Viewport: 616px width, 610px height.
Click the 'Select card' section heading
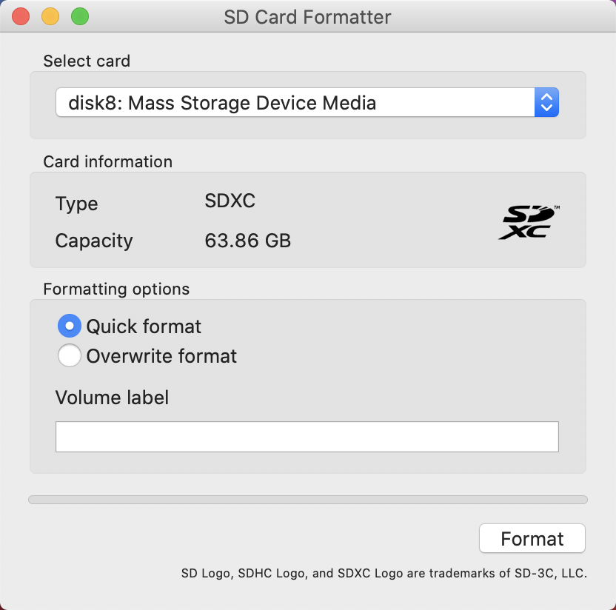coord(87,61)
